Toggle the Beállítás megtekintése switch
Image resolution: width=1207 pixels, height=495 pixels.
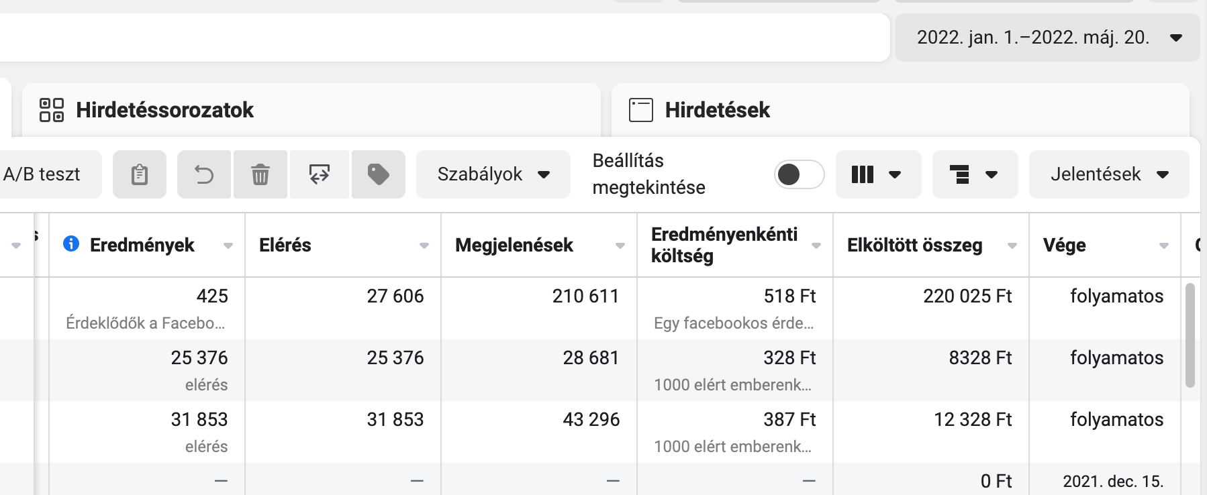[x=799, y=174]
